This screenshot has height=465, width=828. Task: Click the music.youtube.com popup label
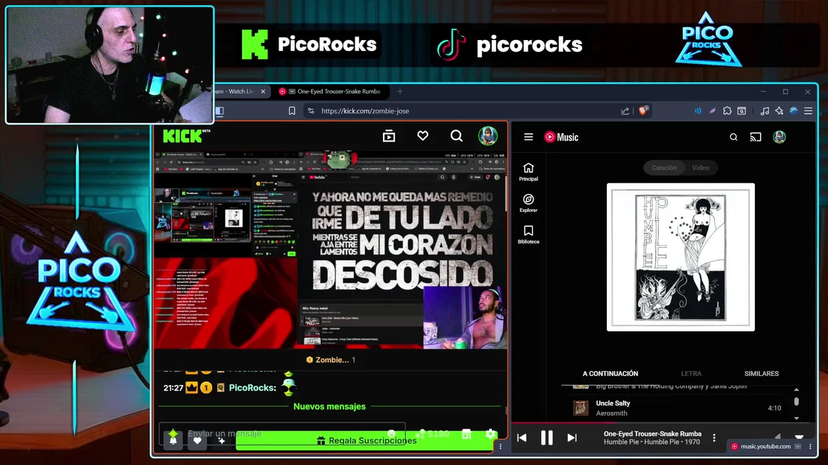click(x=765, y=446)
